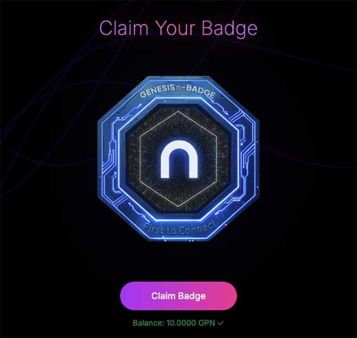Viewport: 357px width, 338px height.
Task: Click the word Badge in the page heading
Action: pos(229,29)
